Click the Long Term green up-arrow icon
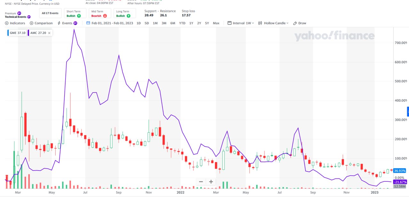 (x=128, y=16)
